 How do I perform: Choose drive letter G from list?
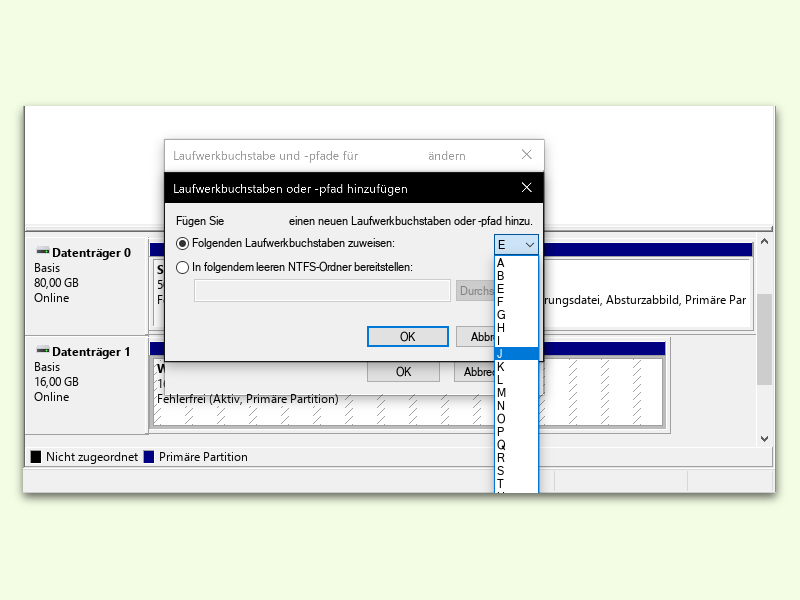pyautogui.click(x=517, y=315)
